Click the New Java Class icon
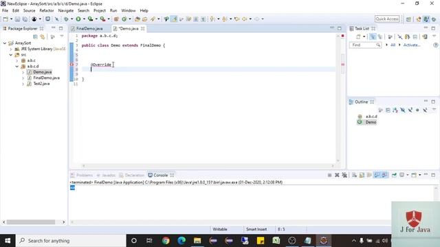 (124, 19)
